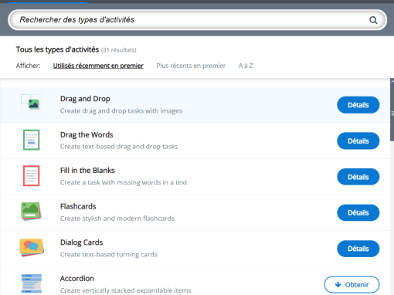The width and height of the screenshot is (394, 295).
Task: Select the Dialog Cards title
Action: (81, 242)
